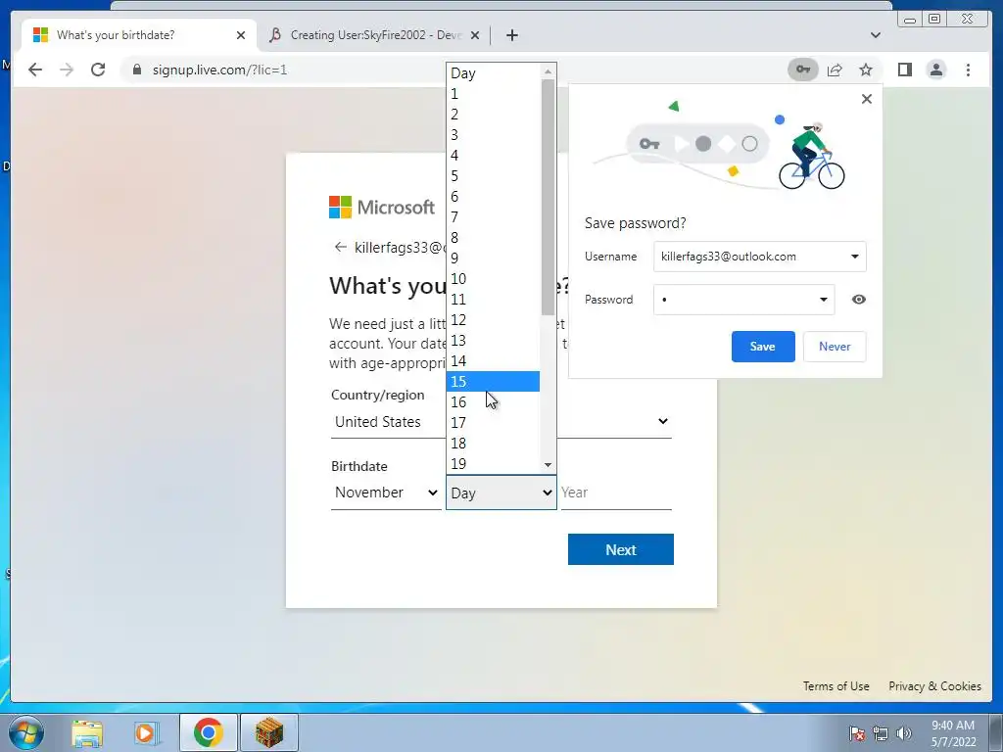
Task: Pick day 15 highlighted option
Action: (494, 381)
